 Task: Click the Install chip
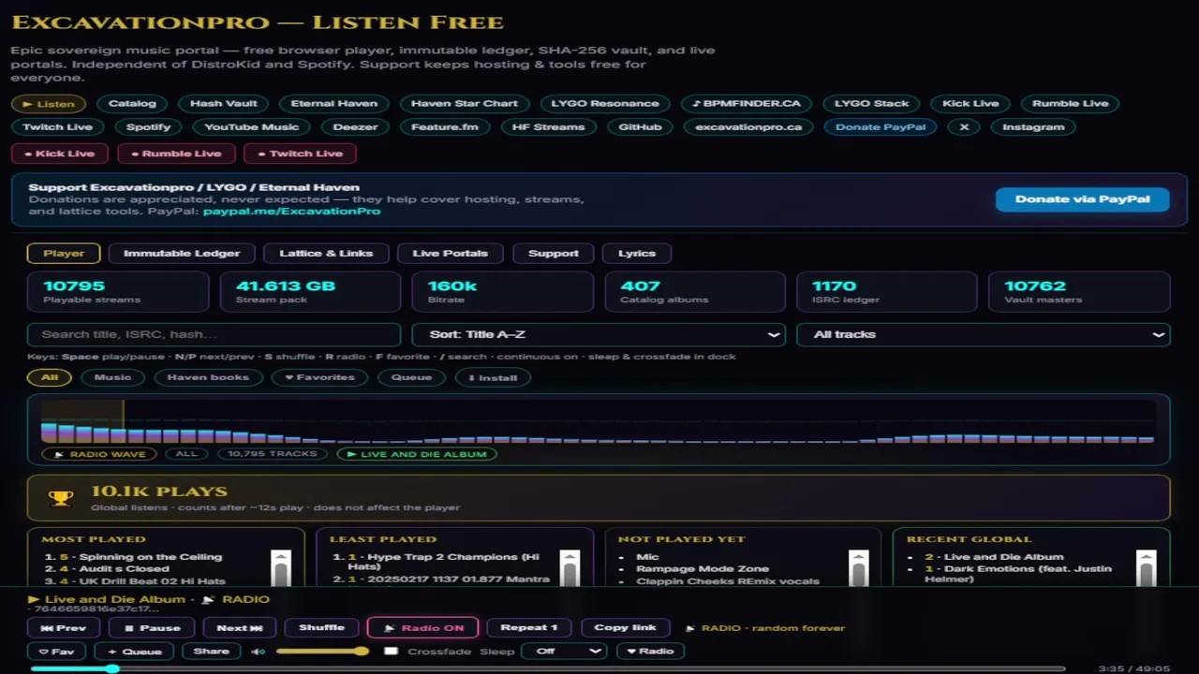pos(493,377)
